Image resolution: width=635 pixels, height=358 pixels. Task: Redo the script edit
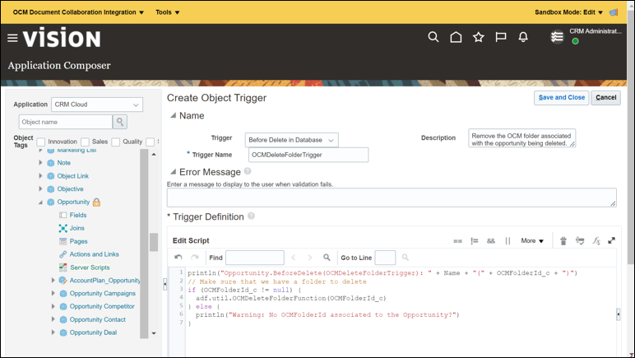click(195, 257)
